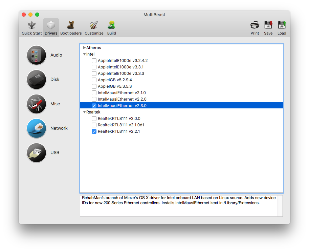Screen dimensions: 309x251
Task: Collapse the Intel driver group
Action: (x=84, y=54)
